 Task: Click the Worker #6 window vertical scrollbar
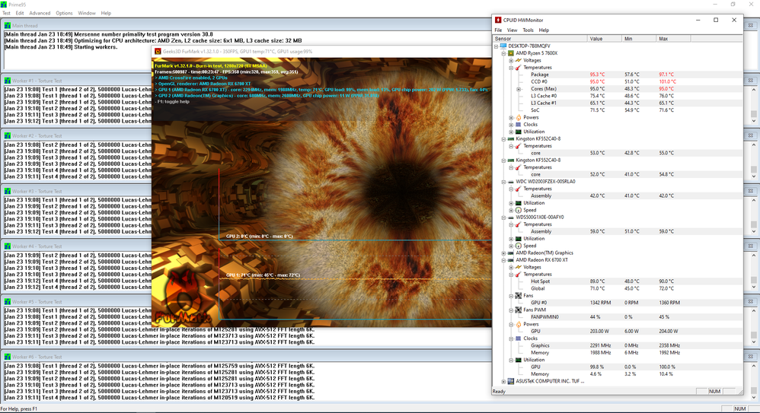tap(754, 381)
